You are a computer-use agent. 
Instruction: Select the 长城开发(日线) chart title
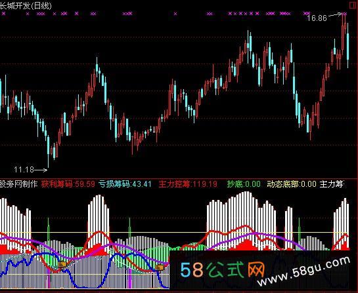coord(26,6)
